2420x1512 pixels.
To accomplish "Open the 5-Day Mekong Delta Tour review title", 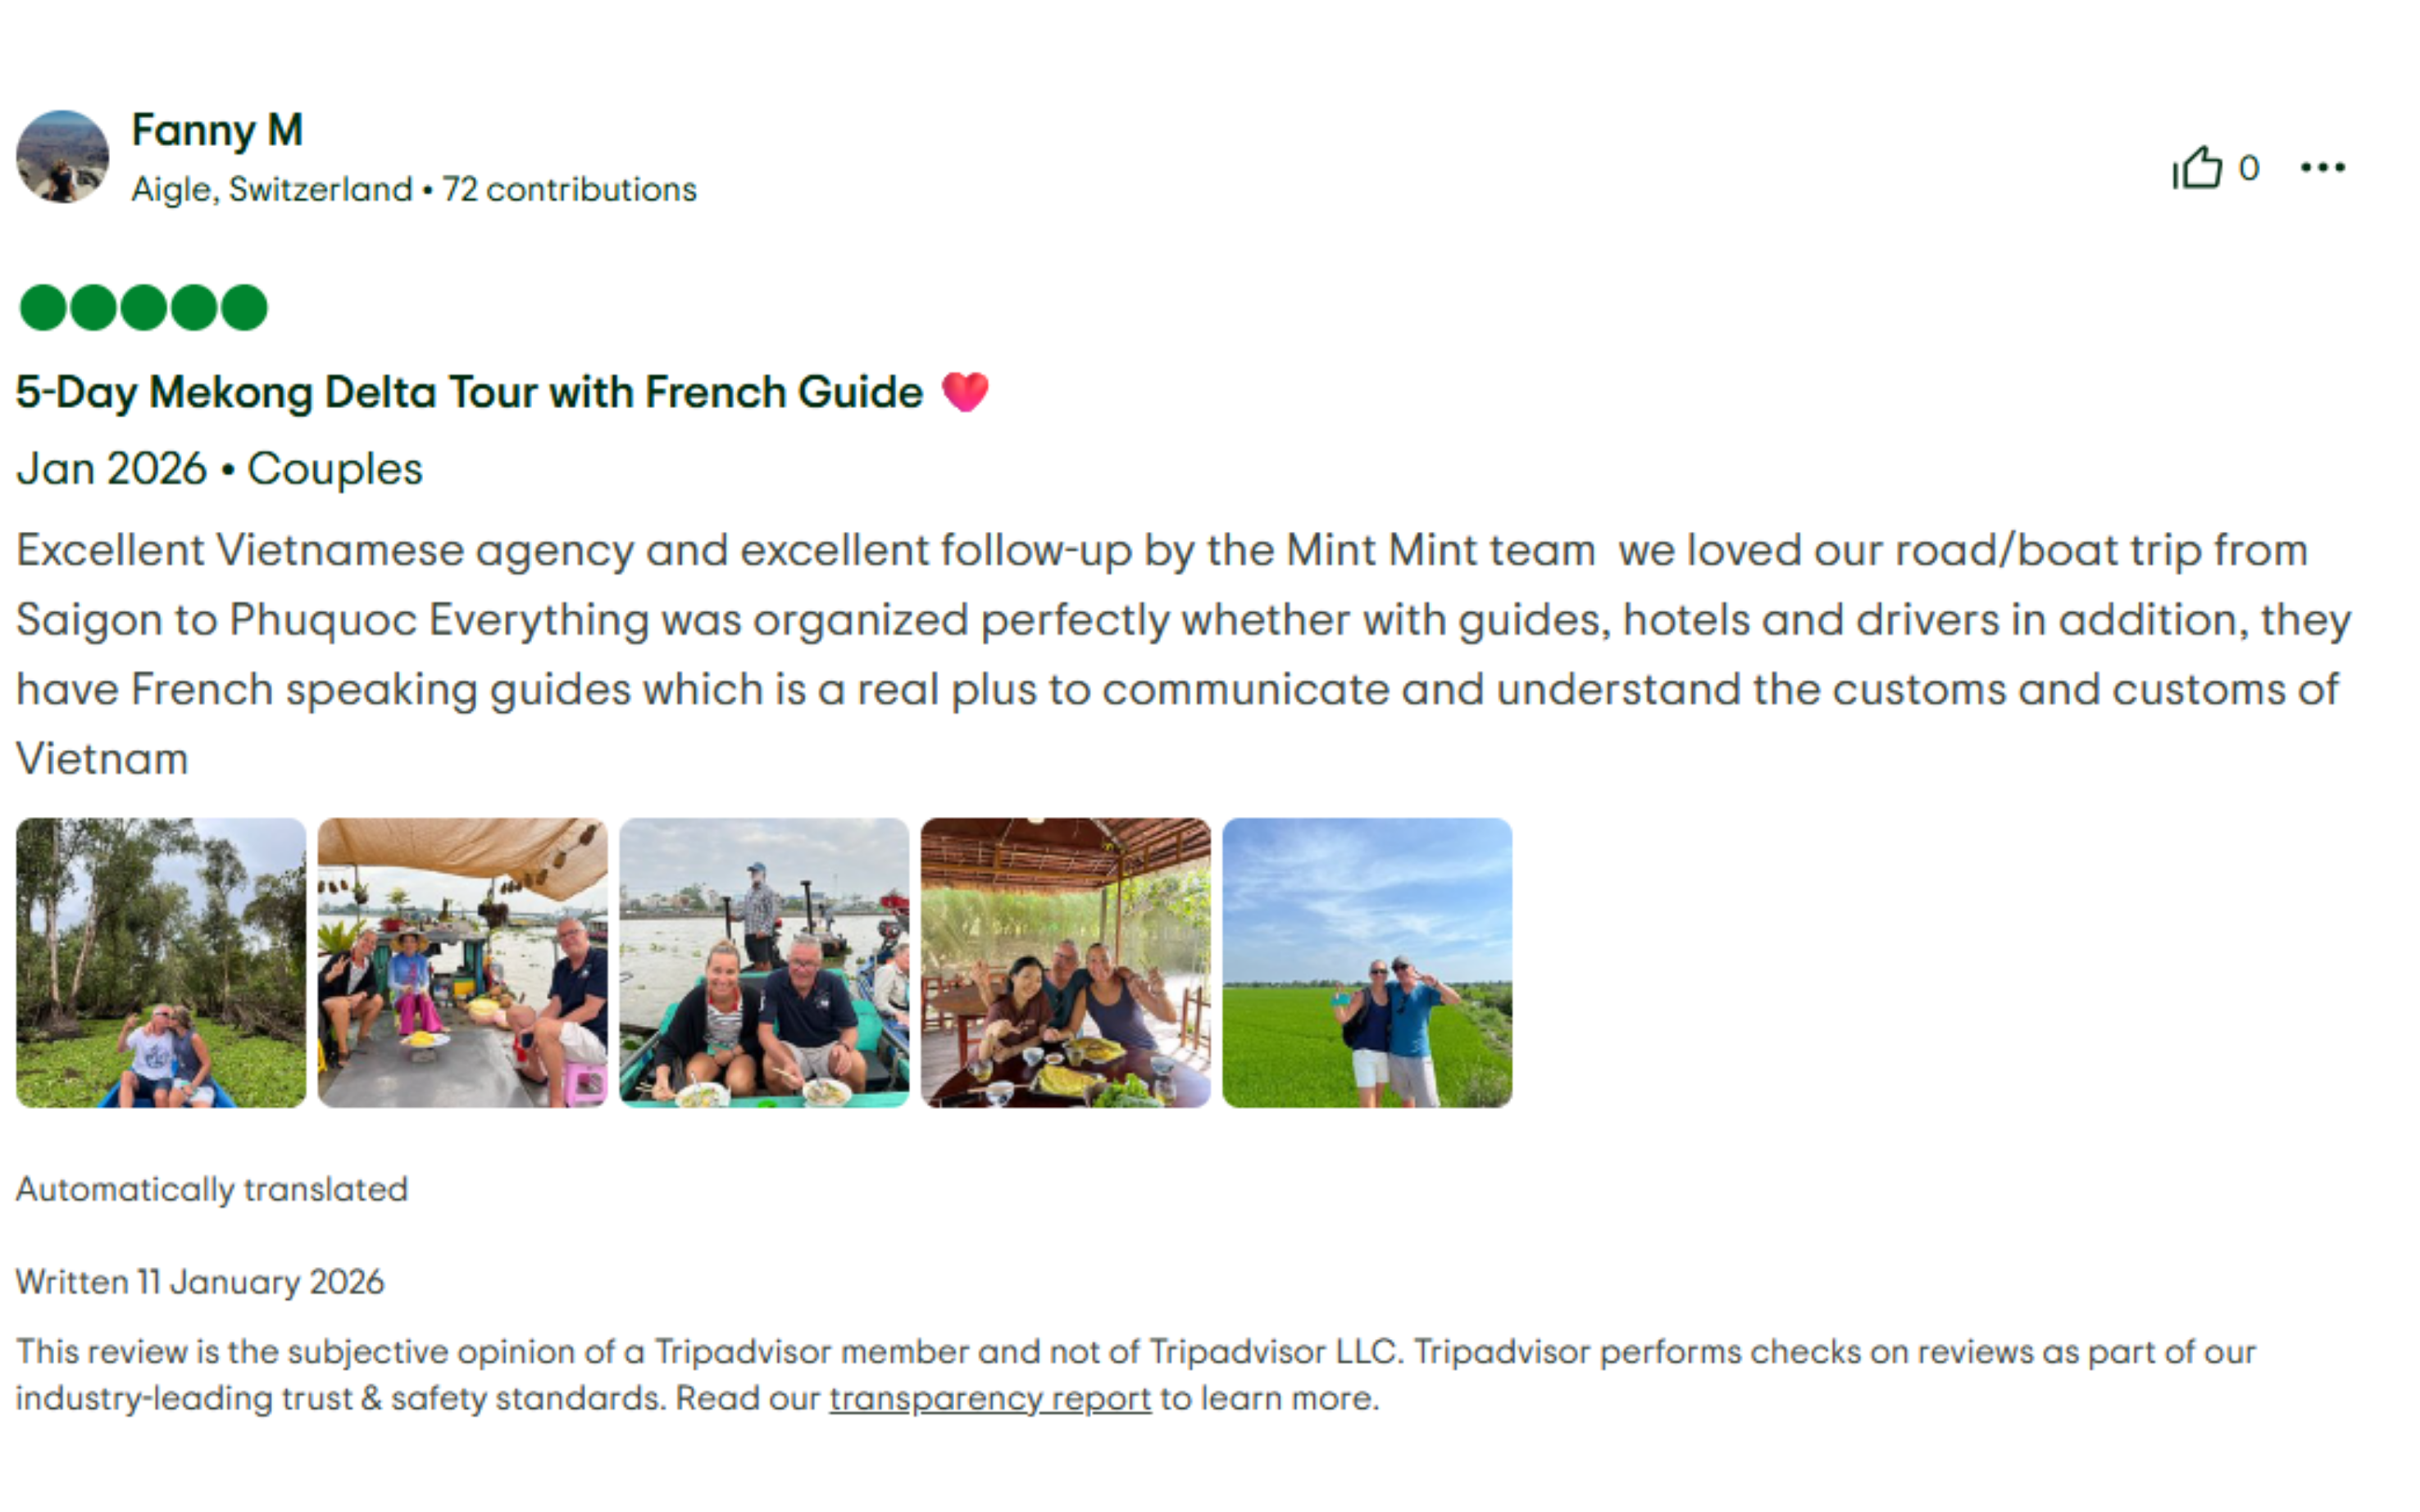I will point(469,392).
